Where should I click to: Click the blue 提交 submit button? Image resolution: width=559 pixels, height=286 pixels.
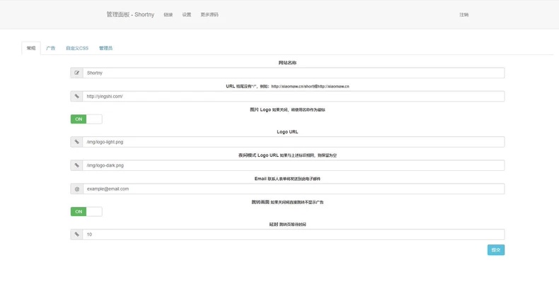click(496, 250)
